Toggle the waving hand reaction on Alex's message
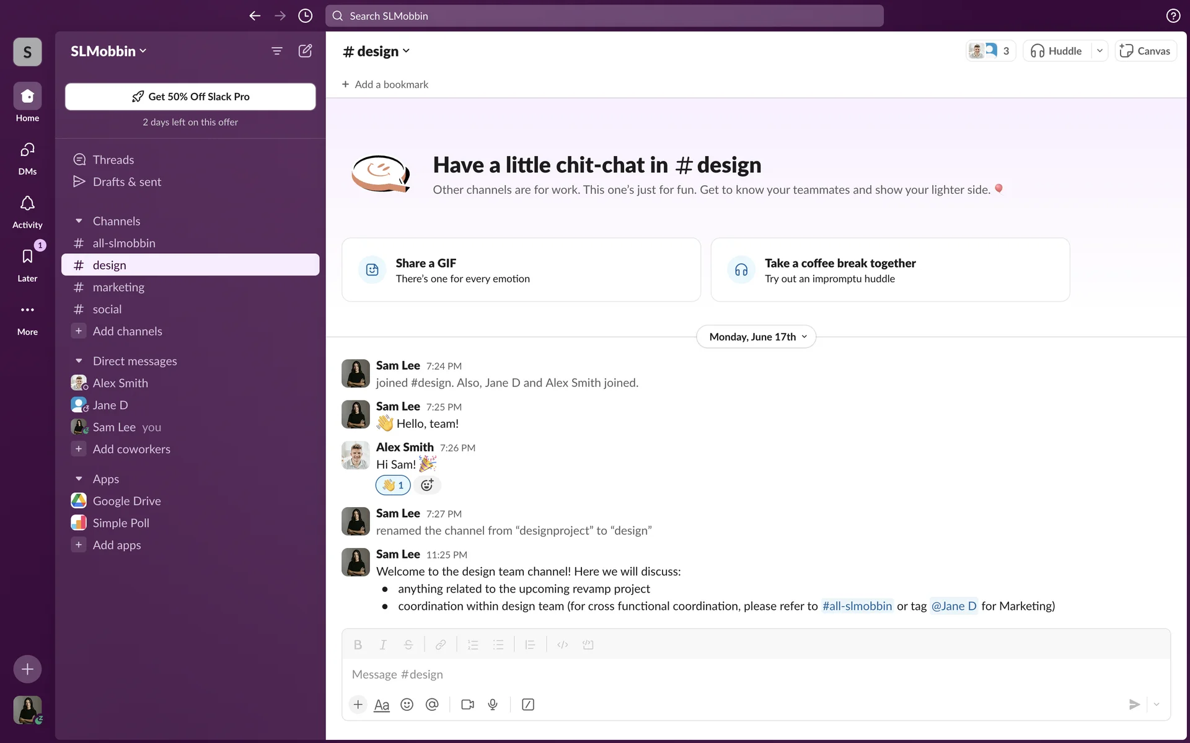The image size is (1190, 743). point(393,485)
